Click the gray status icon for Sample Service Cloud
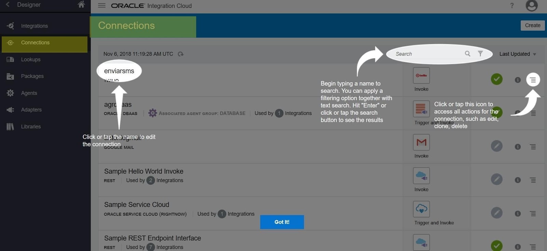547x251 pixels. point(497,213)
